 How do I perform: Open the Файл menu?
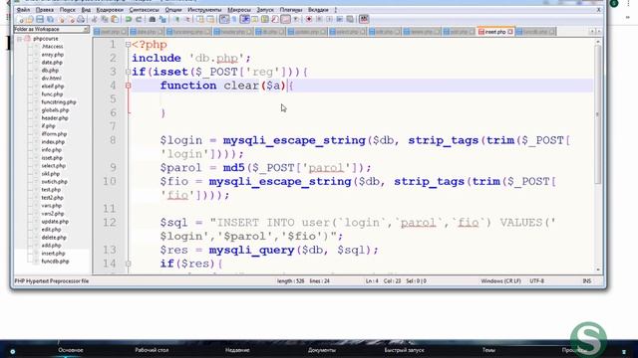coord(23,10)
